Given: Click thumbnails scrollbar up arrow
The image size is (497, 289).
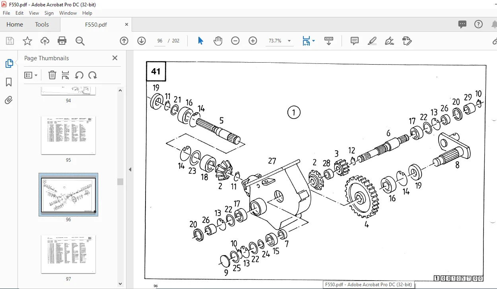Looking at the screenshot, I should pyautogui.click(x=120, y=90).
